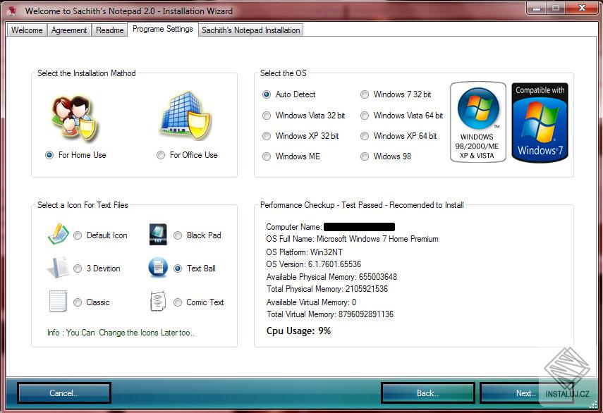This screenshot has width=603, height=413.
Task: Select Windows ME radio button
Action: pos(267,156)
